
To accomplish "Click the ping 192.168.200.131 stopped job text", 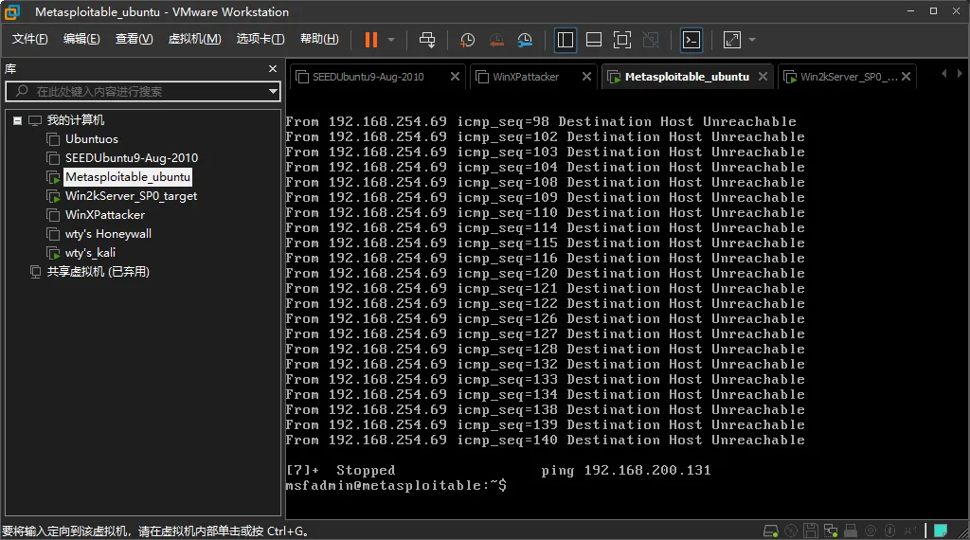I will point(626,471).
